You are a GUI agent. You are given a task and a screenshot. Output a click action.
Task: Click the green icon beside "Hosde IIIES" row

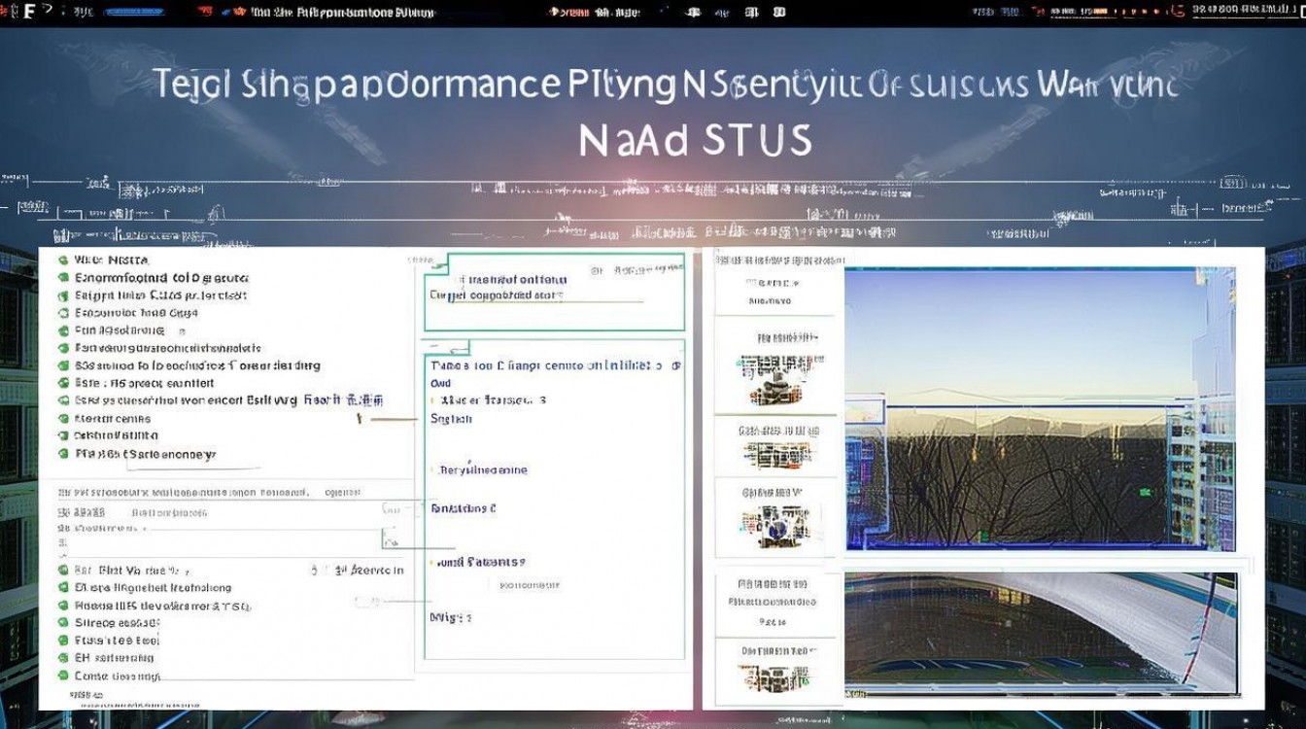click(63, 606)
